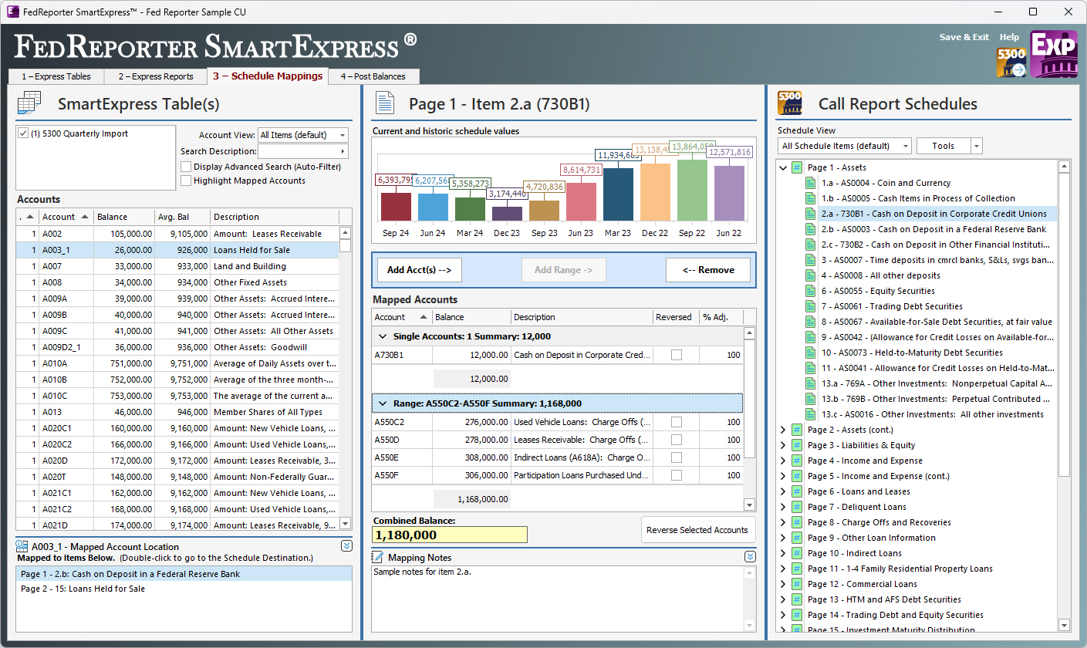Image resolution: width=1087 pixels, height=648 pixels.
Task: Click the Sep 22 chart bar
Action: [692, 190]
